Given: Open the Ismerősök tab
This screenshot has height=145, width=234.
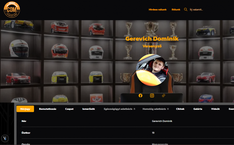Looking at the screenshot, I should tap(89, 109).
